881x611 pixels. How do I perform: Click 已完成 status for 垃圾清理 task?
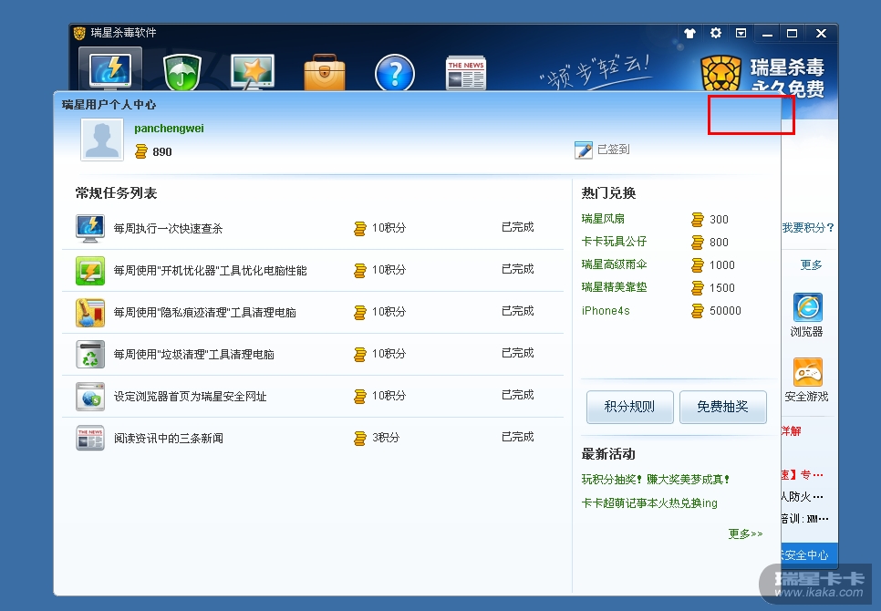click(517, 353)
